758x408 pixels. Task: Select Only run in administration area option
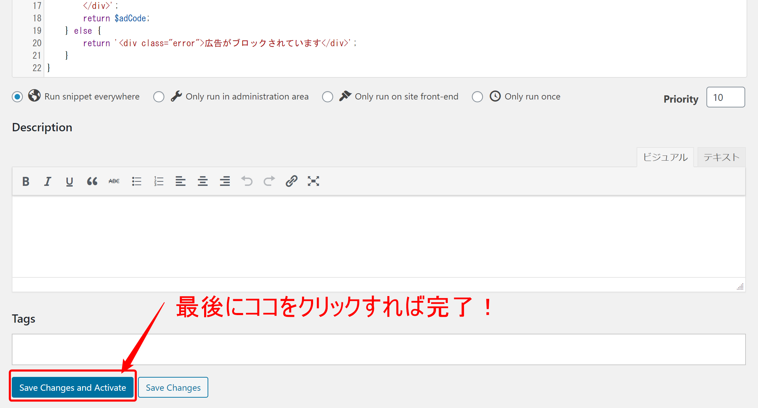tap(159, 97)
